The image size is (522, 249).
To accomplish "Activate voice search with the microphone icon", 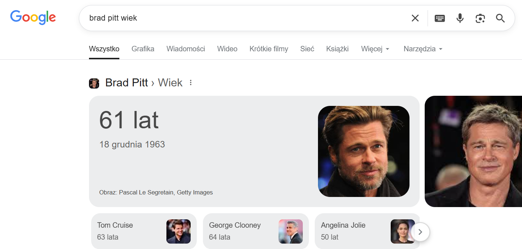I will click(460, 18).
